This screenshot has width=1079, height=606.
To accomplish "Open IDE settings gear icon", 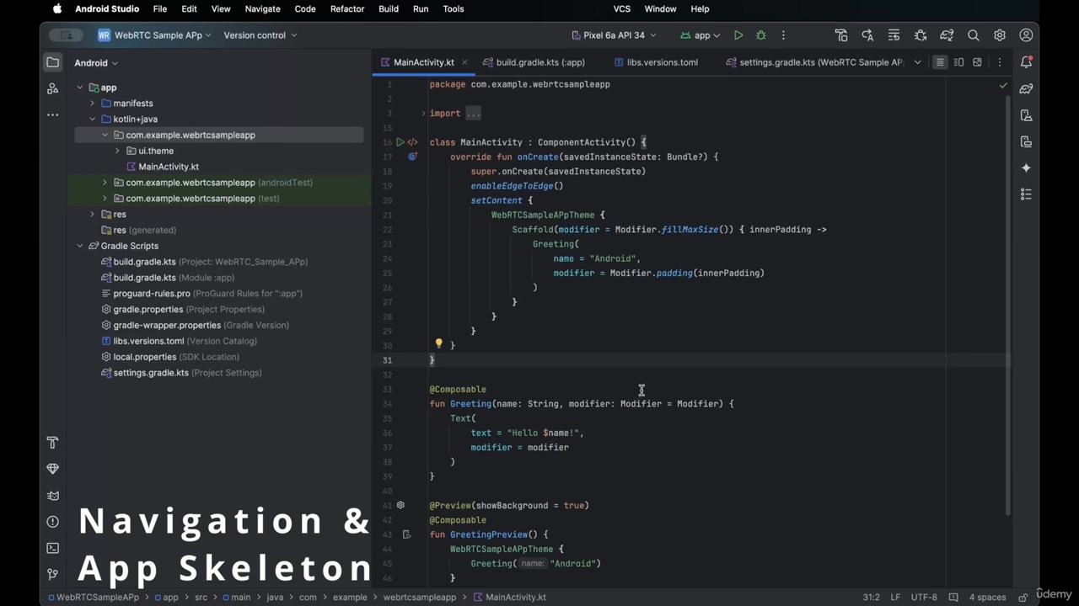I will click(999, 35).
